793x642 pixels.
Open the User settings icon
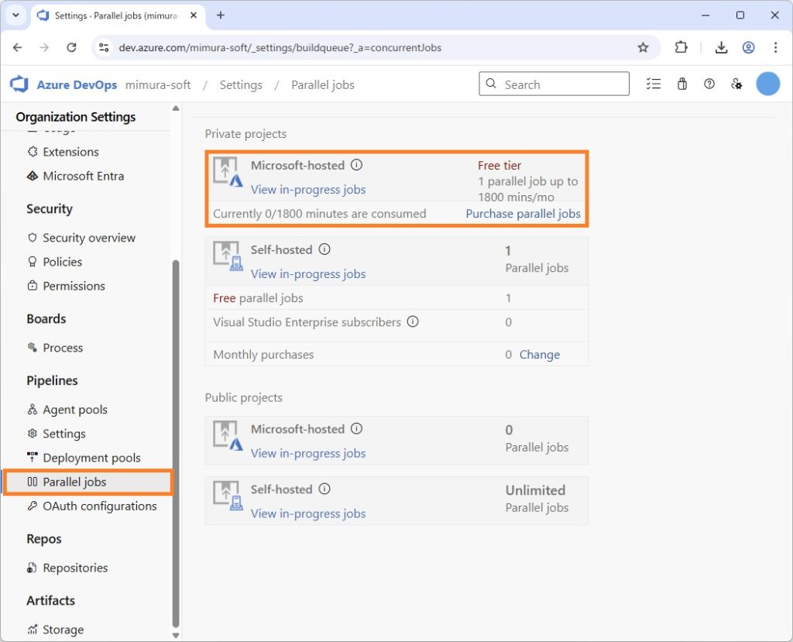pyautogui.click(x=736, y=84)
